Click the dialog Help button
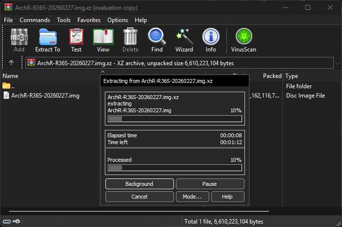342x227 pixels. pyautogui.click(x=227, y=197)
